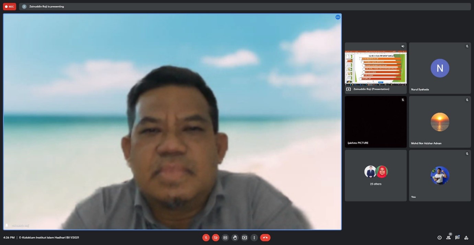This screenshot has width=474, height=245.
Task: Expand the 25 others participants tile
Action: point(375,175)
